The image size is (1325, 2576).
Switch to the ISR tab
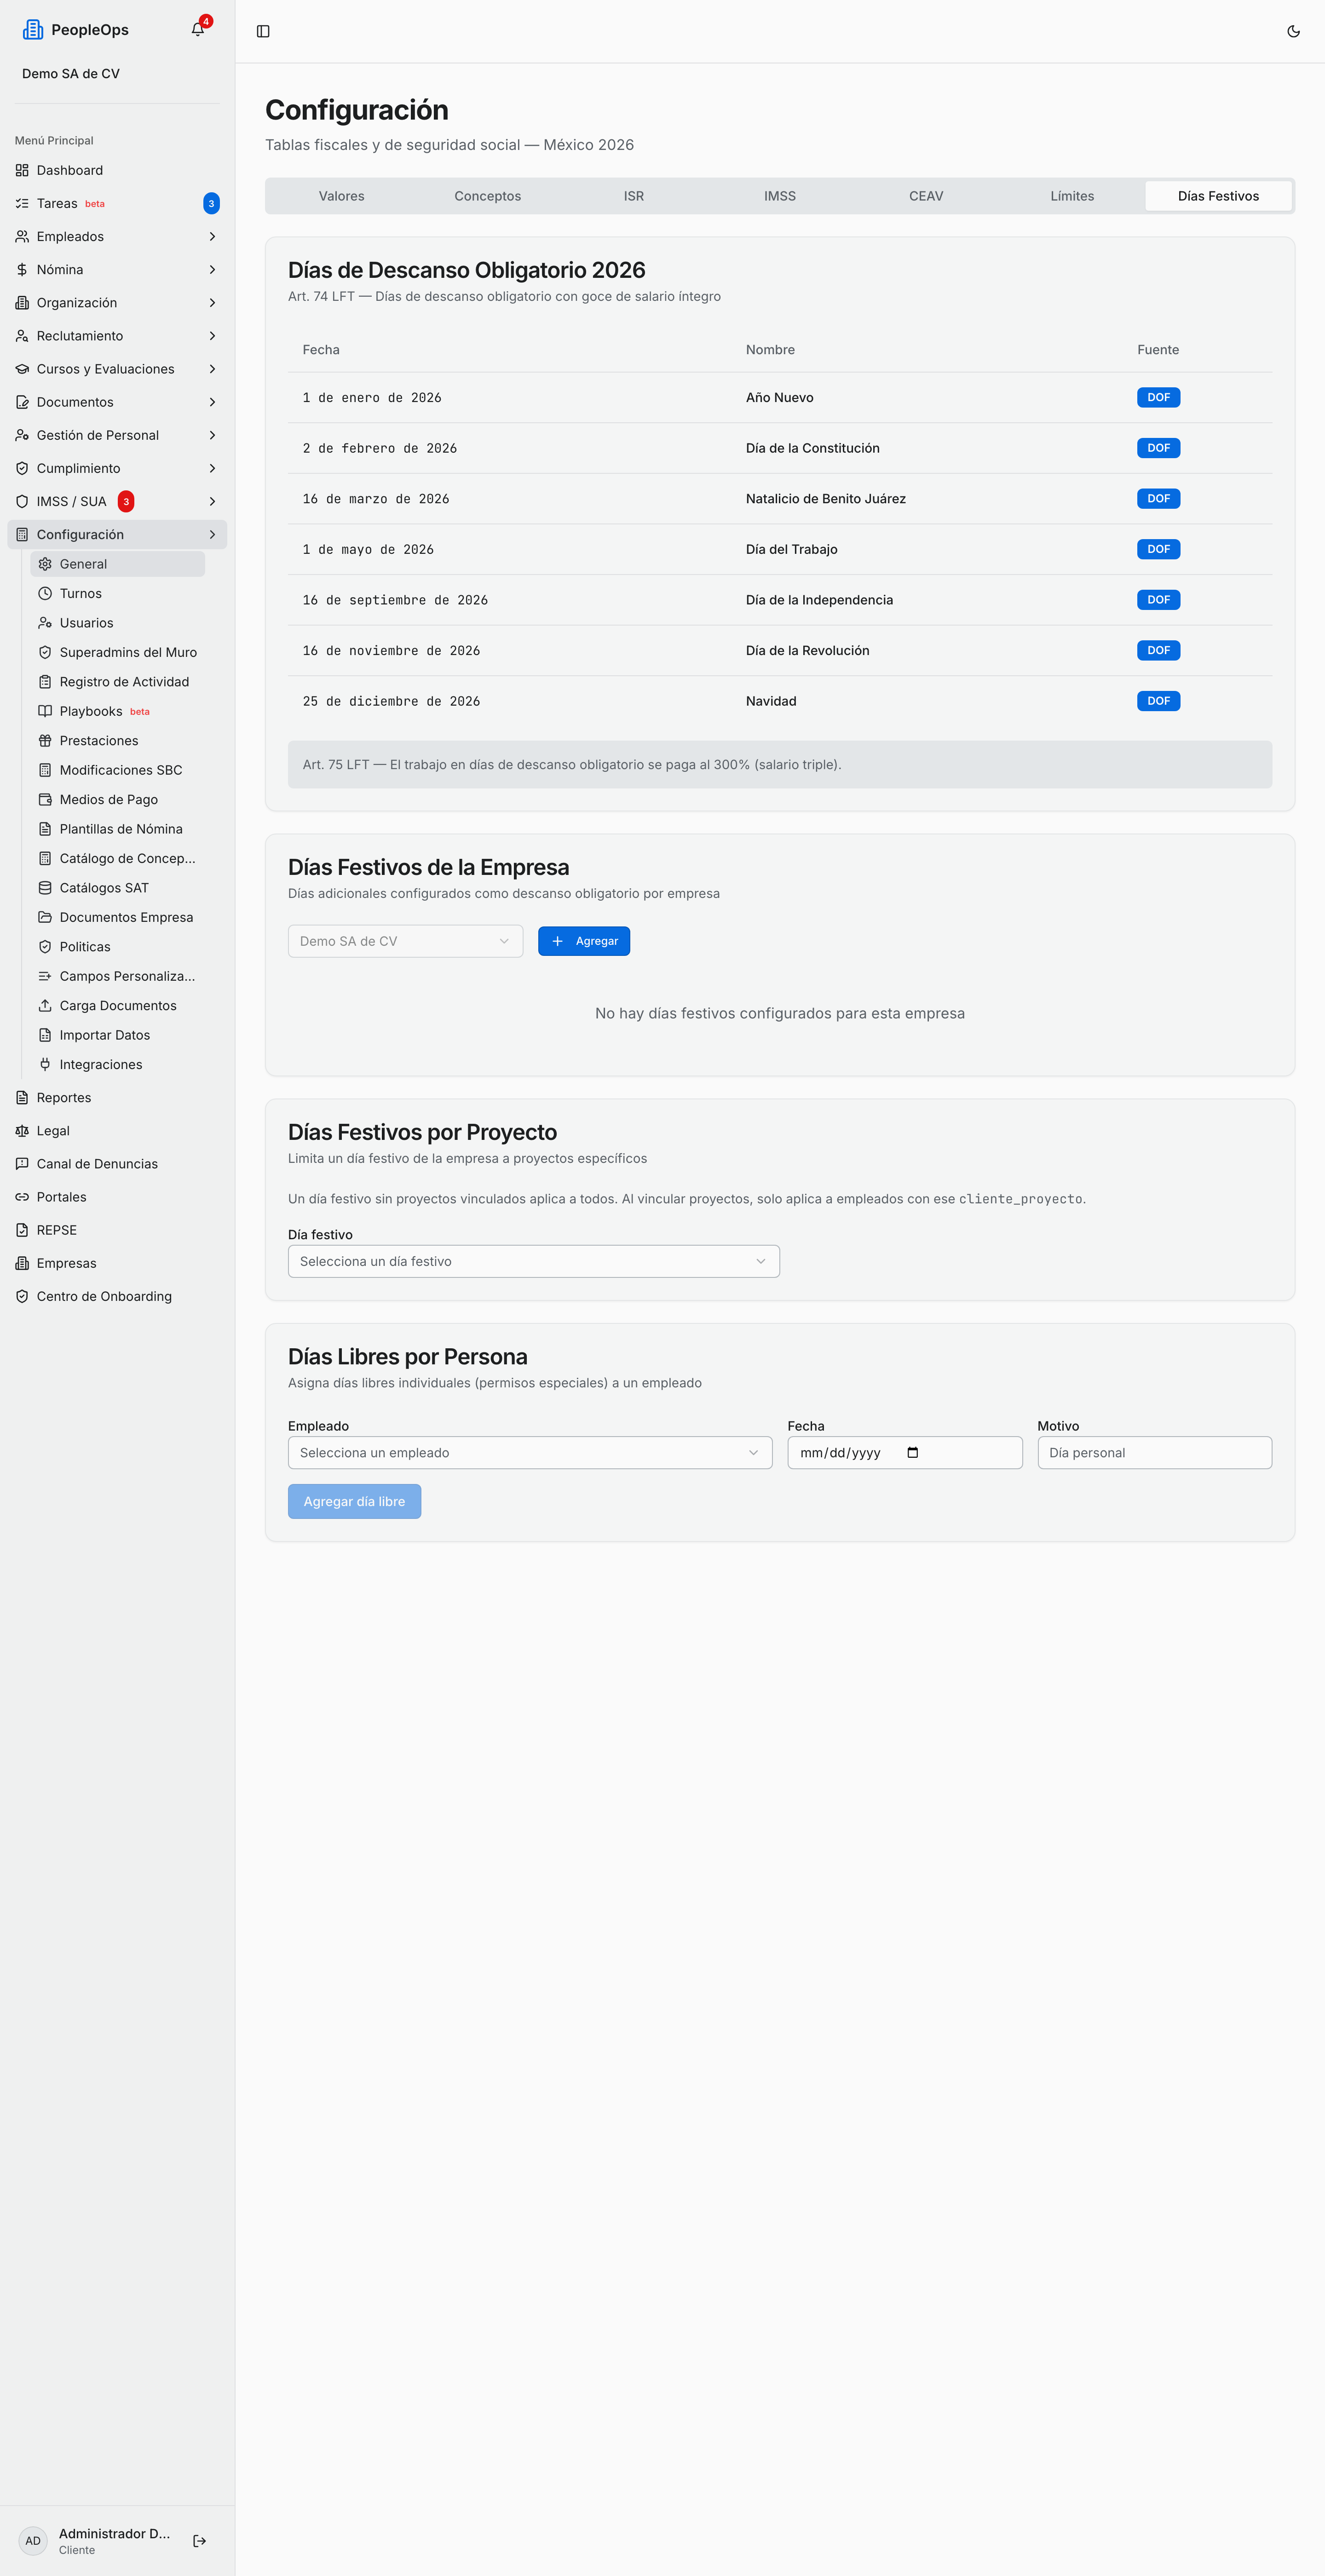(634, 196)
